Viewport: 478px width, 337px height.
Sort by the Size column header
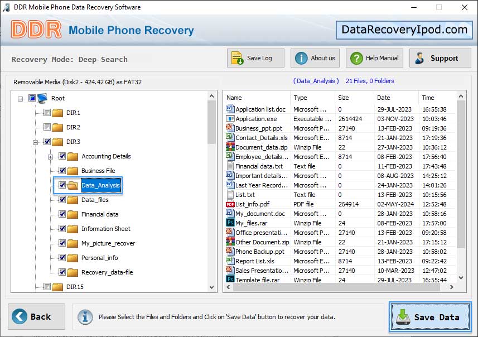[355, 98]
